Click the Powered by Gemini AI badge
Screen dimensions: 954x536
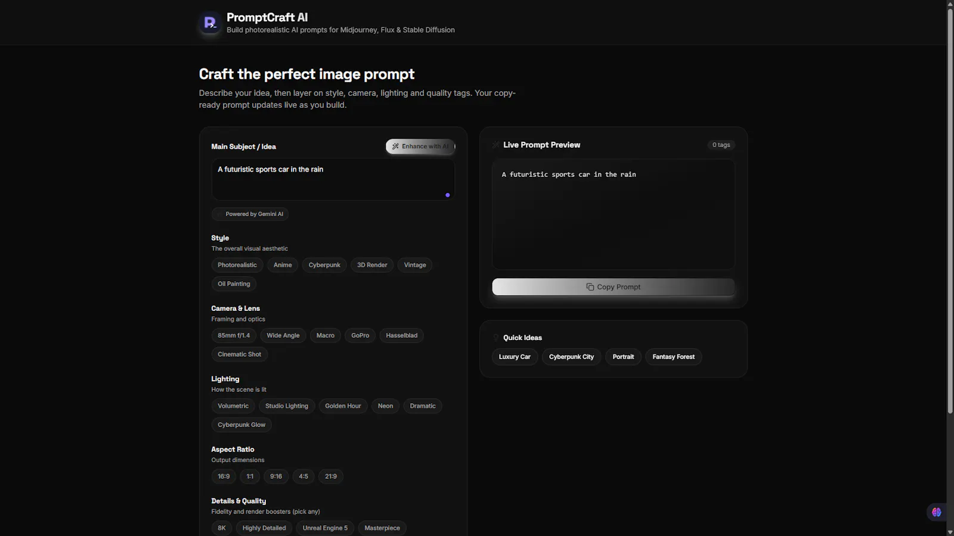[x=250, y=214]
